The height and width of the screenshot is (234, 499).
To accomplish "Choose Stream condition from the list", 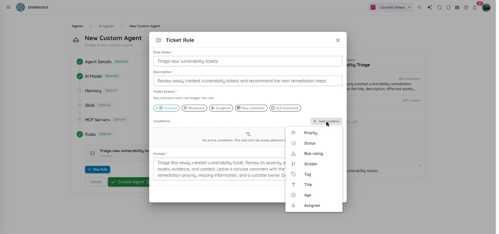I will (x=314, y=164).
